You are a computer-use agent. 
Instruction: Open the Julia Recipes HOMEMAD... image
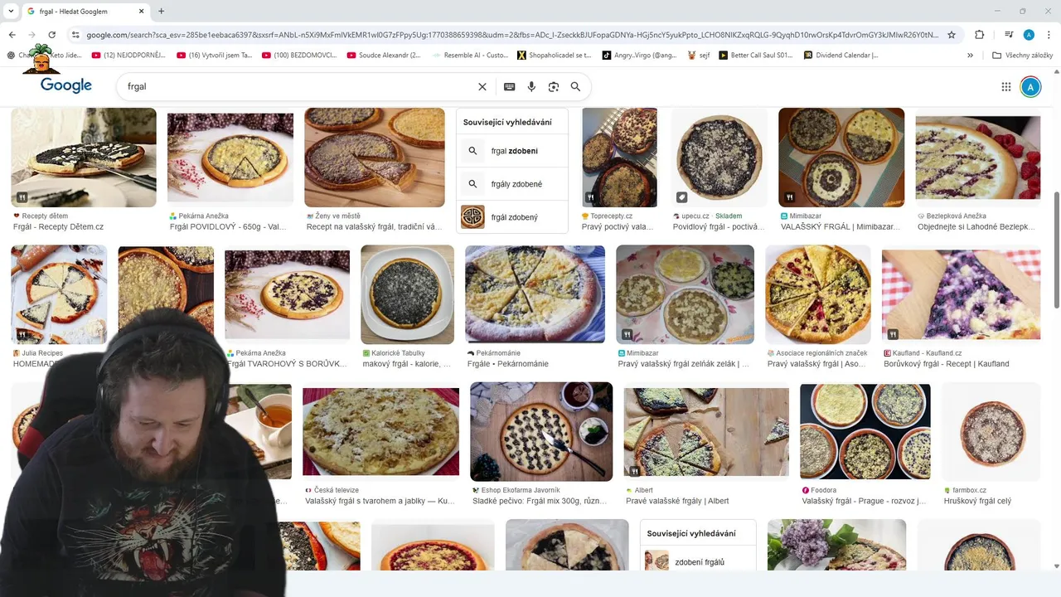[x=59, y=294]
